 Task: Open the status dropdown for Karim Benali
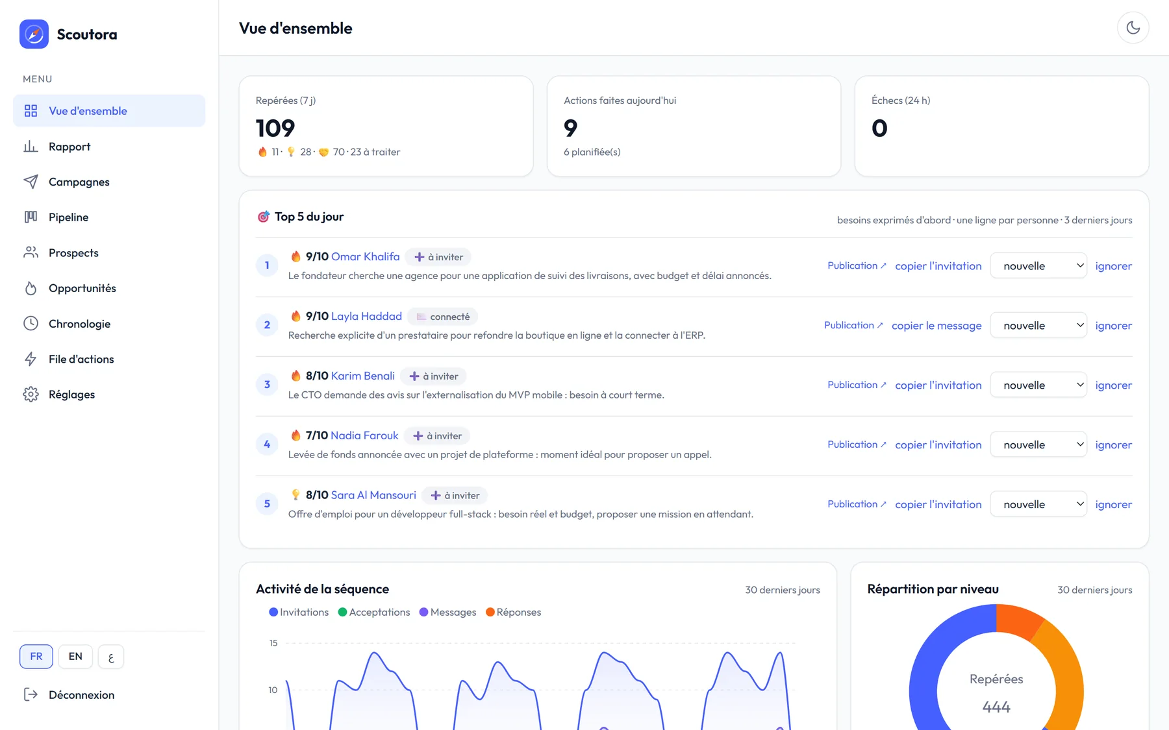point(1038,385)
